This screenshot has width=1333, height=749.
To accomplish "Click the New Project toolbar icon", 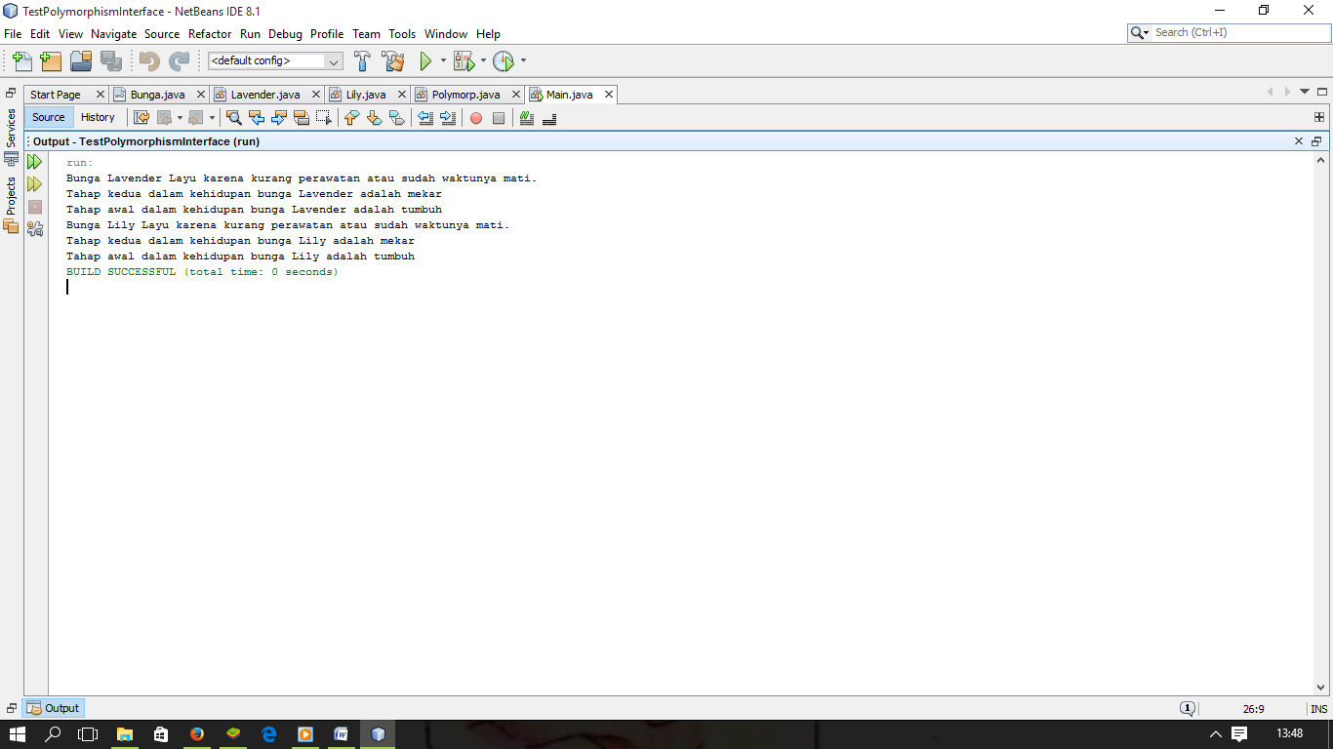I will point(51,61).
